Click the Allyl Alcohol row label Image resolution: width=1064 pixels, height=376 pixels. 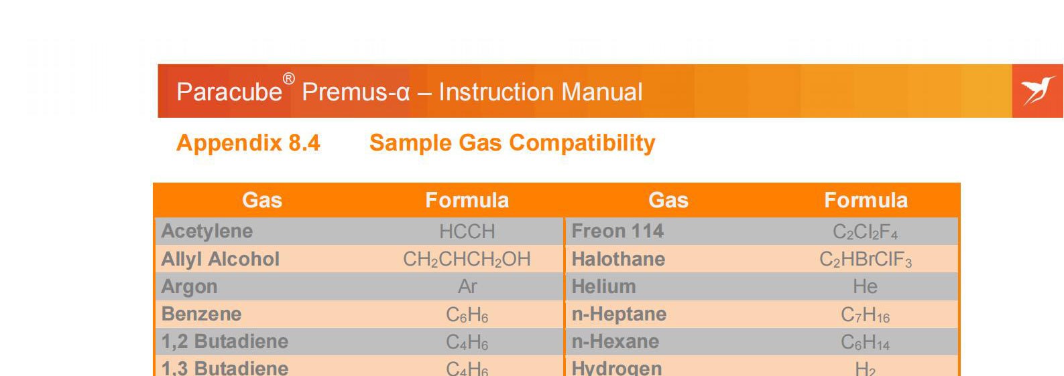coord(220,259)
